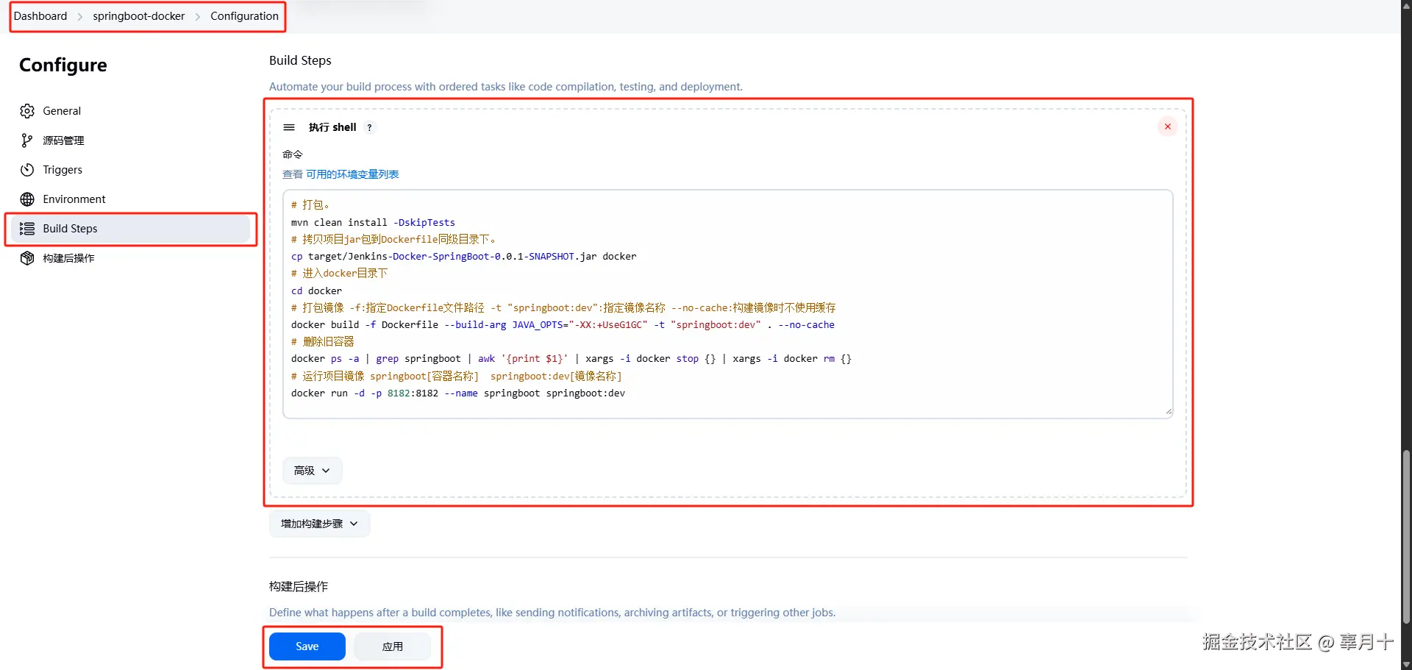Open the 增加构建步骤 dropdown
Image resolution: width=1412 pixels, height=670 pixels.
coord(319,524)
